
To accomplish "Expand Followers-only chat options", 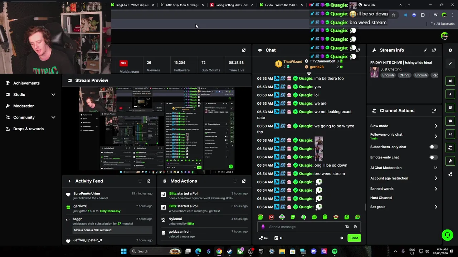I will [x=436, y=136].
